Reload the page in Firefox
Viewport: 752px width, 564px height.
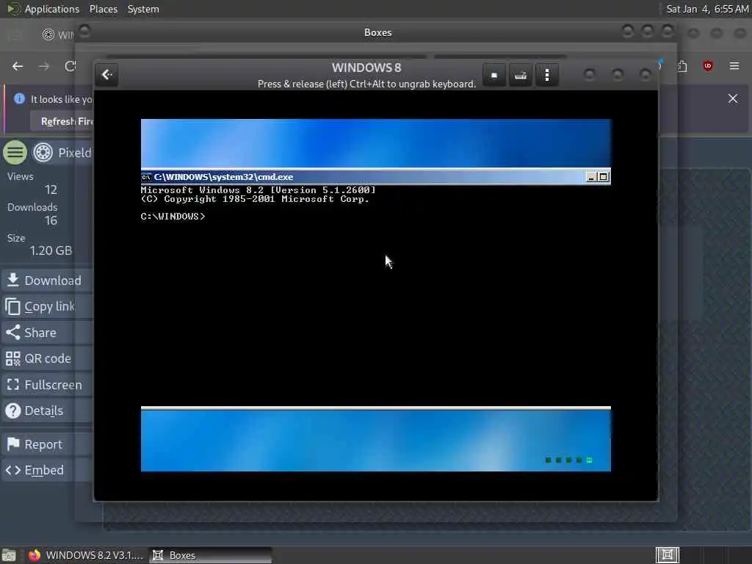(x=70, y=66)
